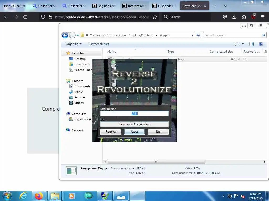Close the Download Vocodex tab

tap(205, 6)
